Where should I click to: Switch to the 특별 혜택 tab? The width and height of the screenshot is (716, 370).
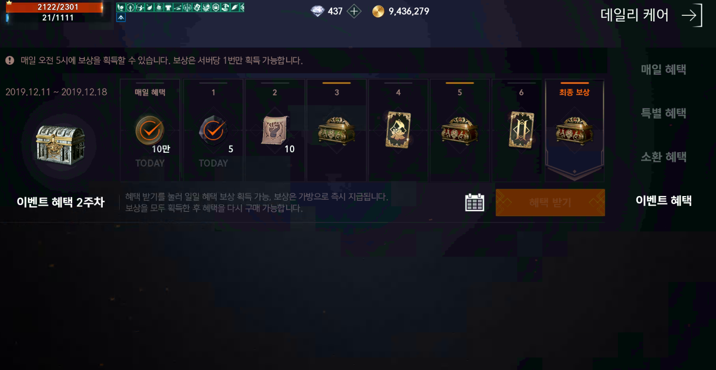pos(663,113)
